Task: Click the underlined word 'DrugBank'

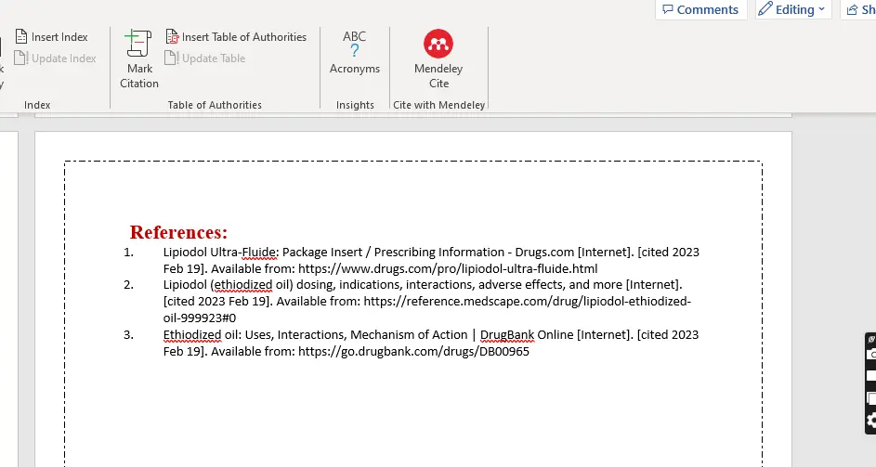Action: coord(507,334)
